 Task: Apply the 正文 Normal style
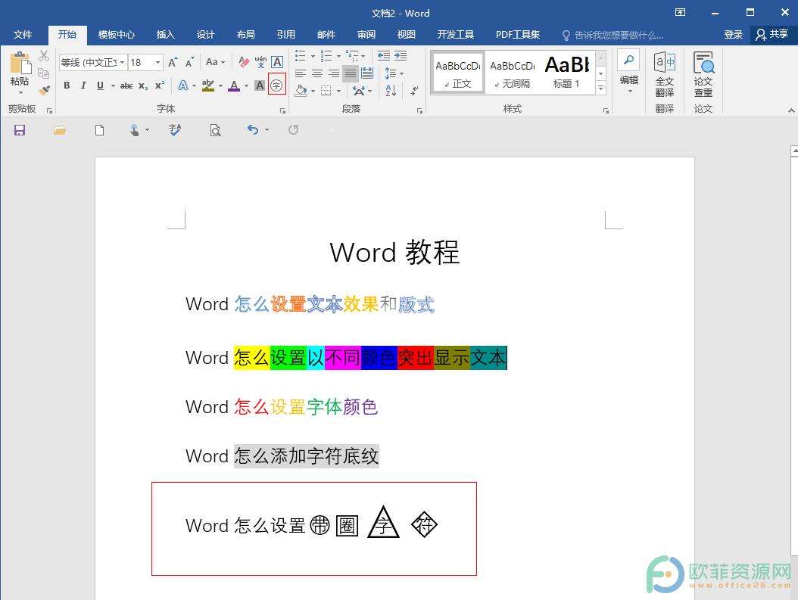tap(458, 72)
